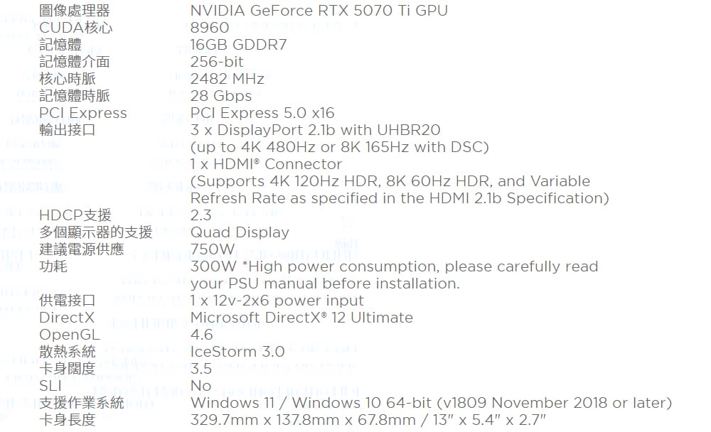
Task: Select the 1 x HDMI Connector line
Action: pos(266,164)
